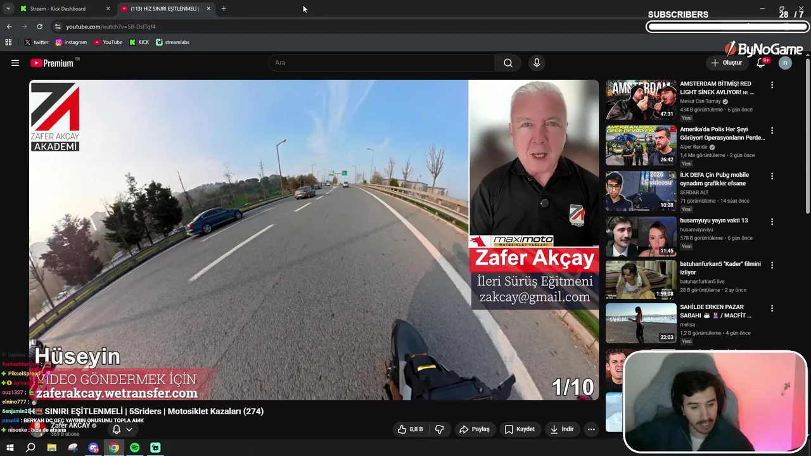Image resolution: width=811 pixels, height=456 pixels.
Task: Share video with Paylaş button
Action: [x=475, y=429]
